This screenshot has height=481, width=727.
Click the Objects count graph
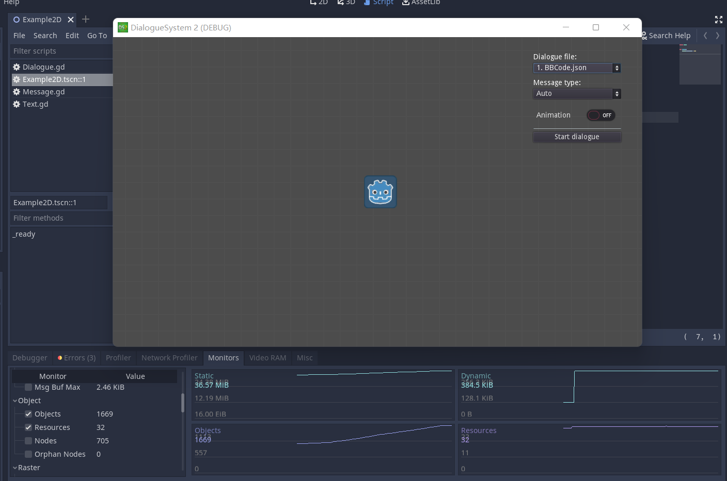(323, 449)
